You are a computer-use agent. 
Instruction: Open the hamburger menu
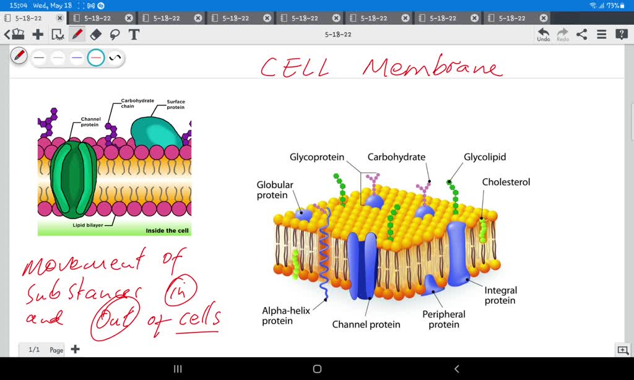(601, 34)
